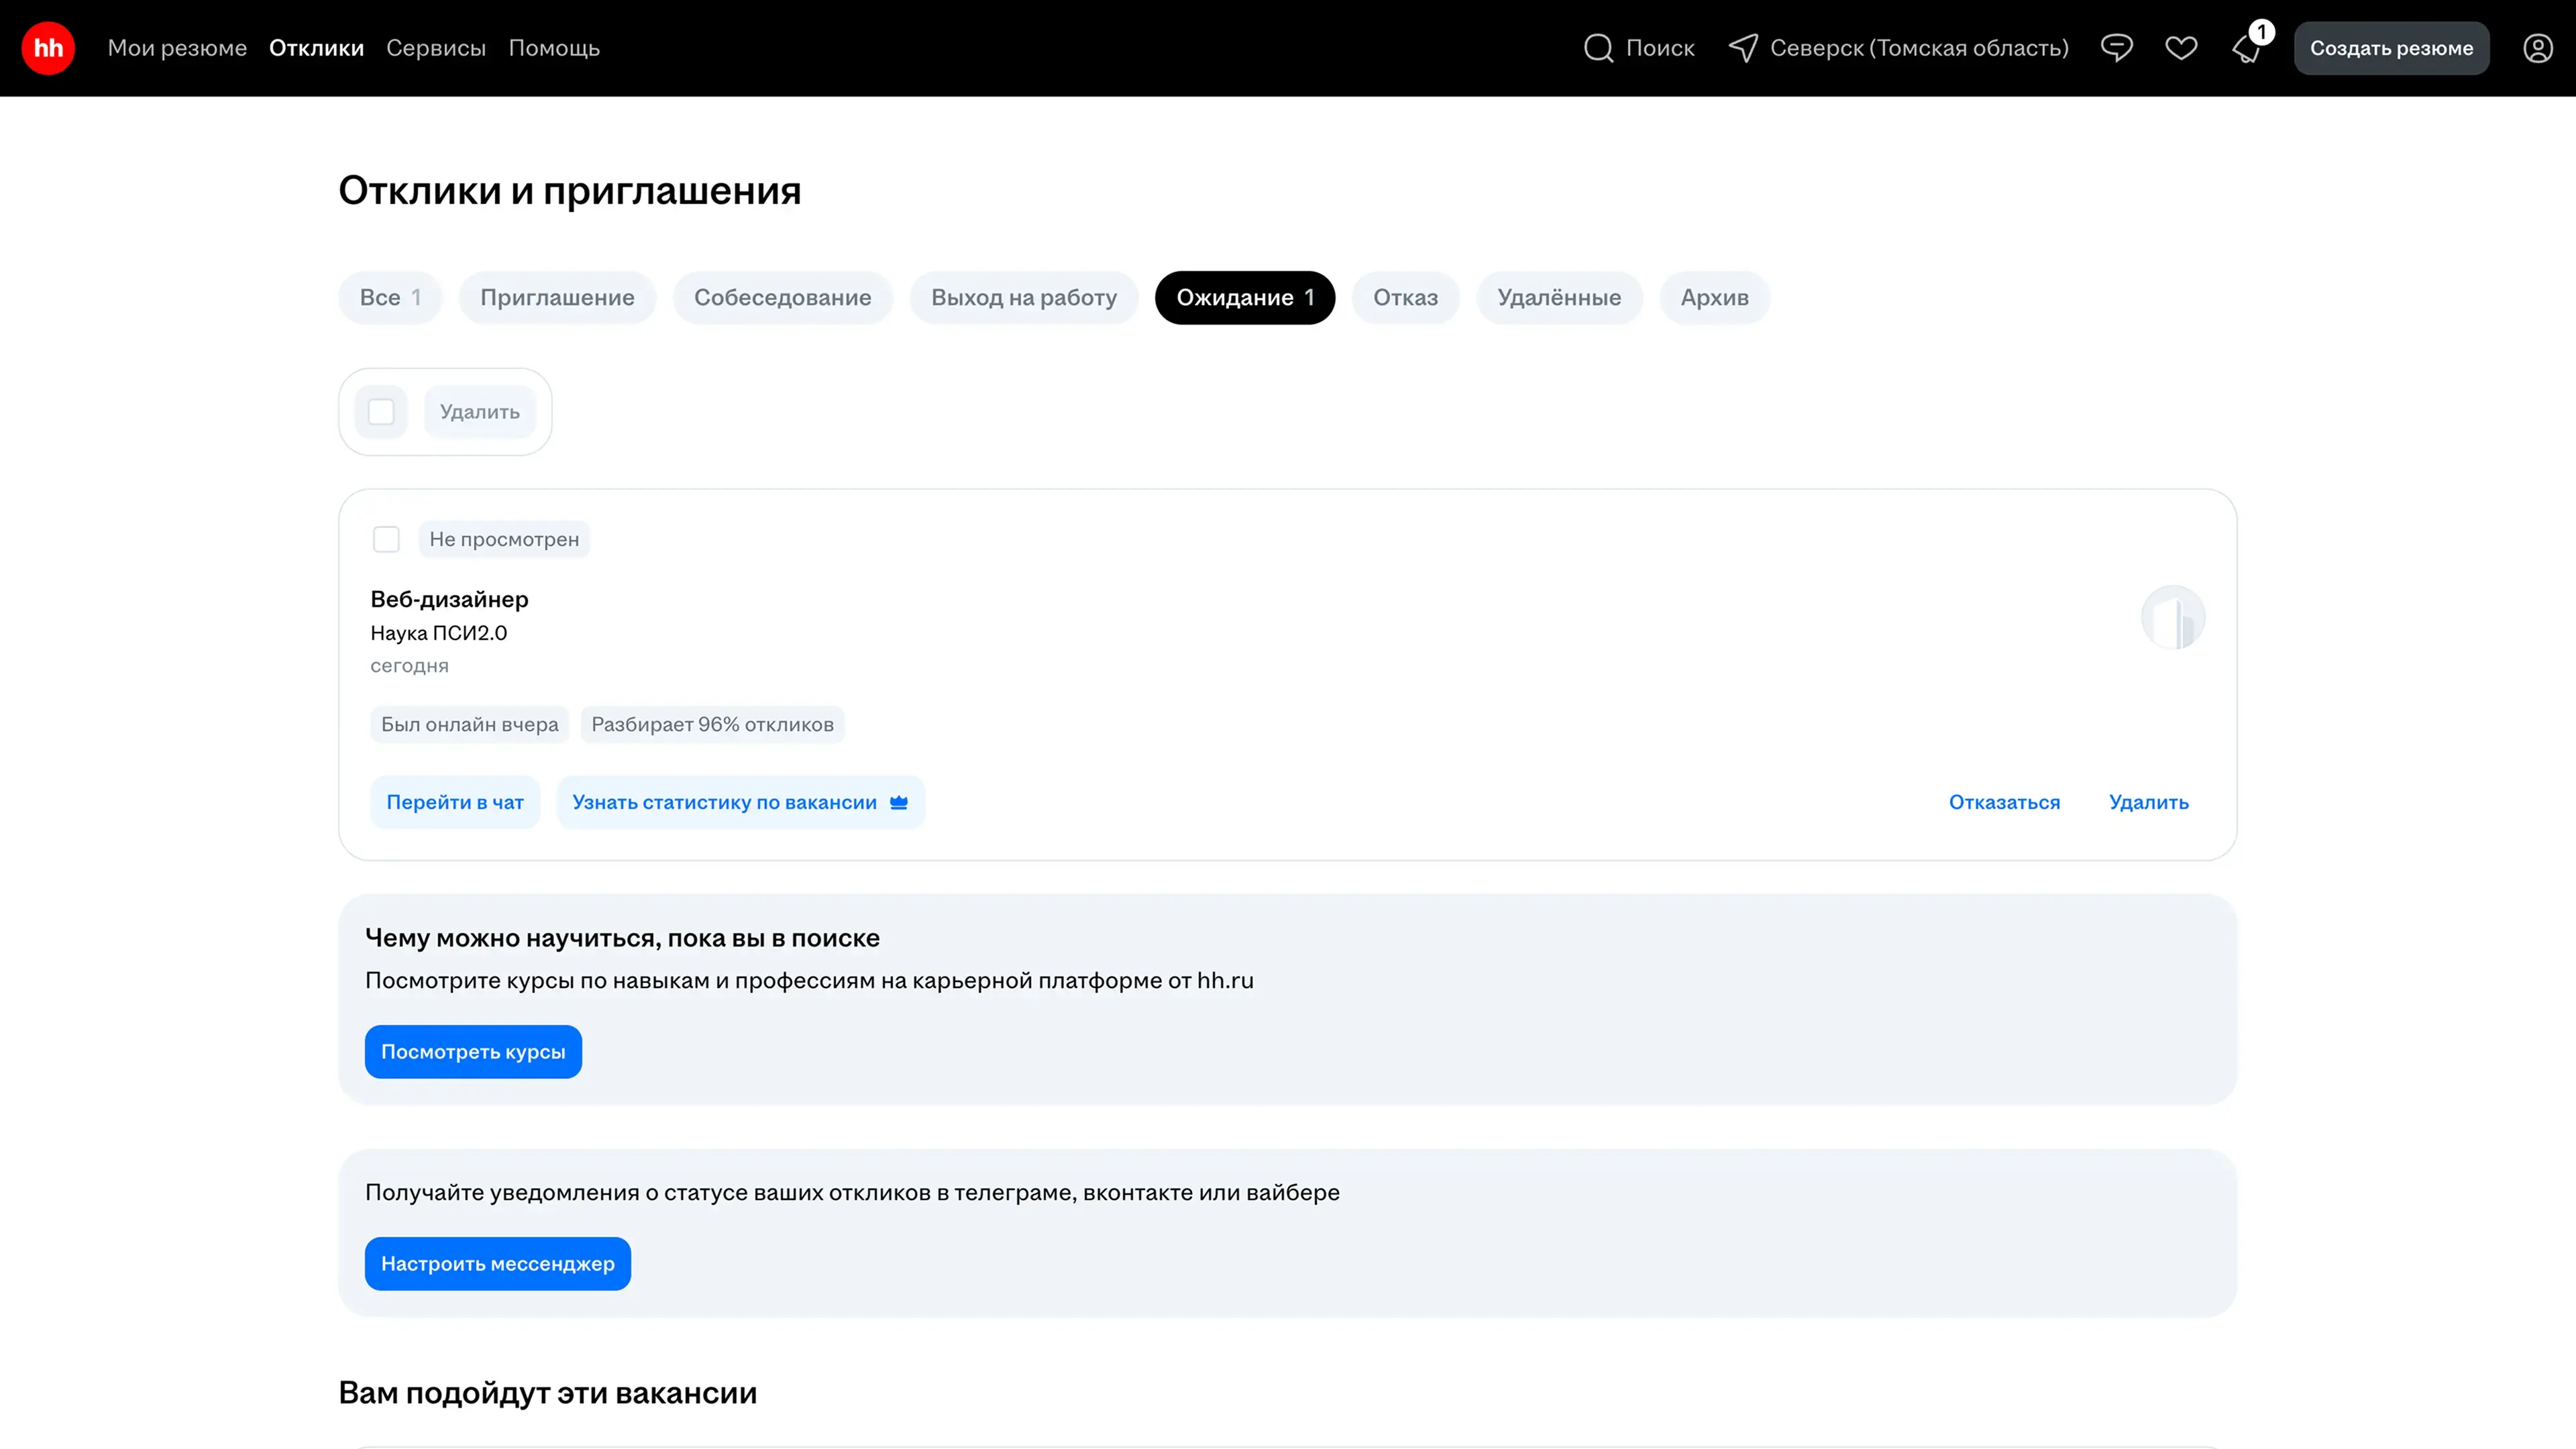Open the Архив tab
This screenshot has width=2576, height=1449.
tap(1714, 298)
